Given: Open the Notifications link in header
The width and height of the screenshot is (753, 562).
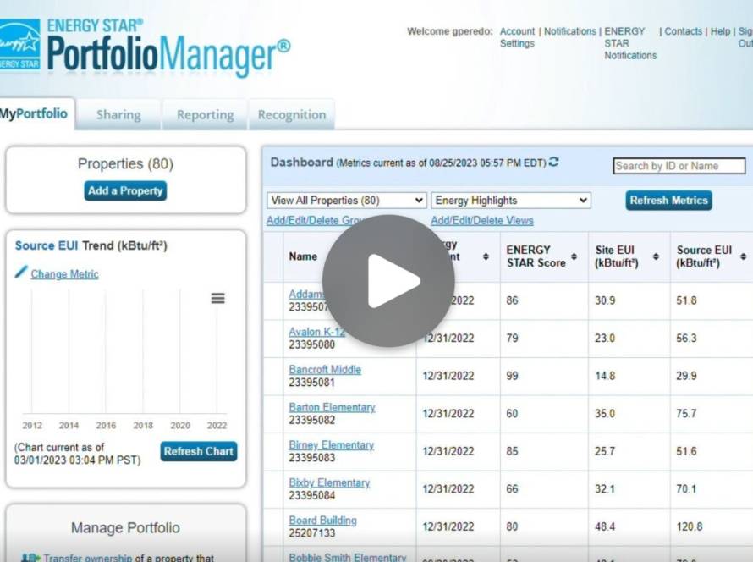Looking at the screenshot, I should click(570, 31).
